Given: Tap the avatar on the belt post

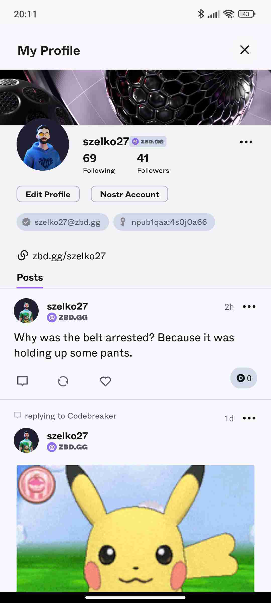Looking at the screenshot, I should coord(26,311).
